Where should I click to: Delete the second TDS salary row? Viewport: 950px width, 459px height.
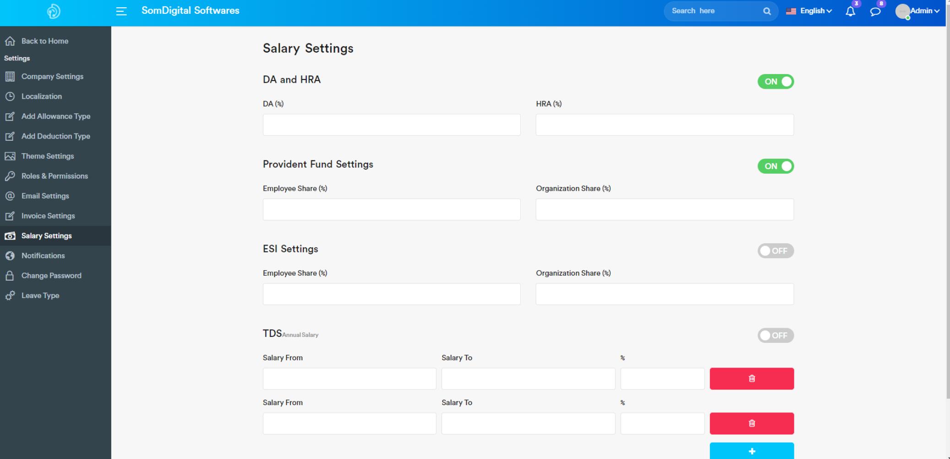[751, 423]
